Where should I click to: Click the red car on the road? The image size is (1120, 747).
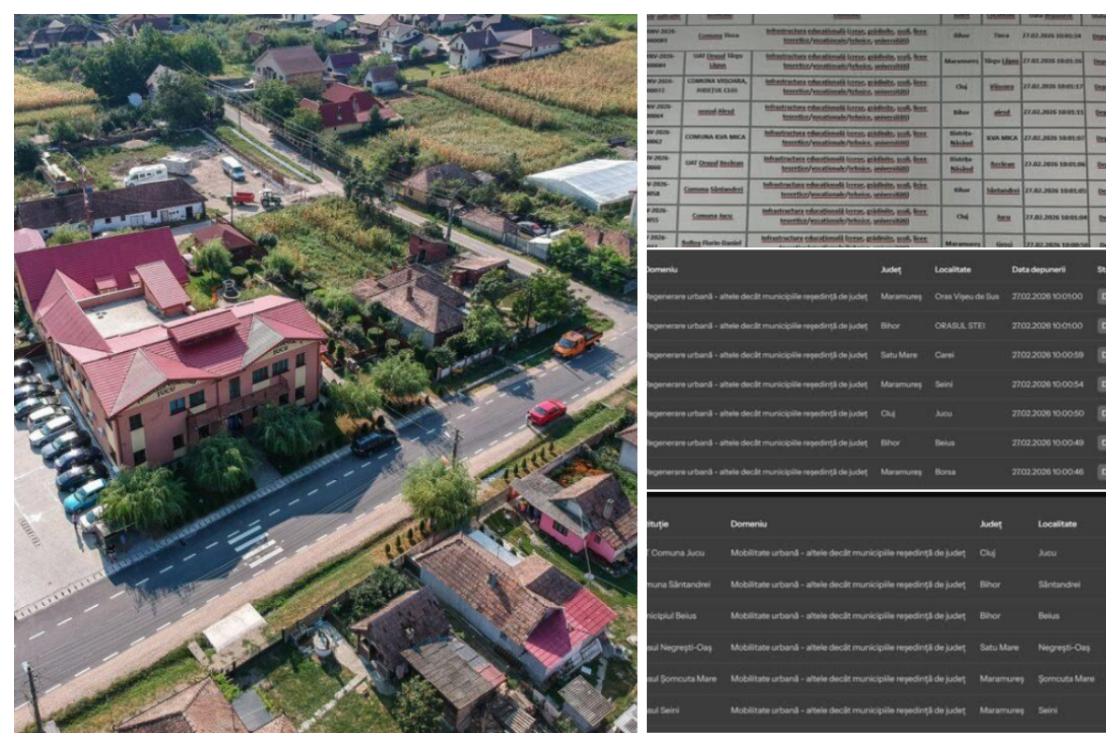click(x=547, y=412)
